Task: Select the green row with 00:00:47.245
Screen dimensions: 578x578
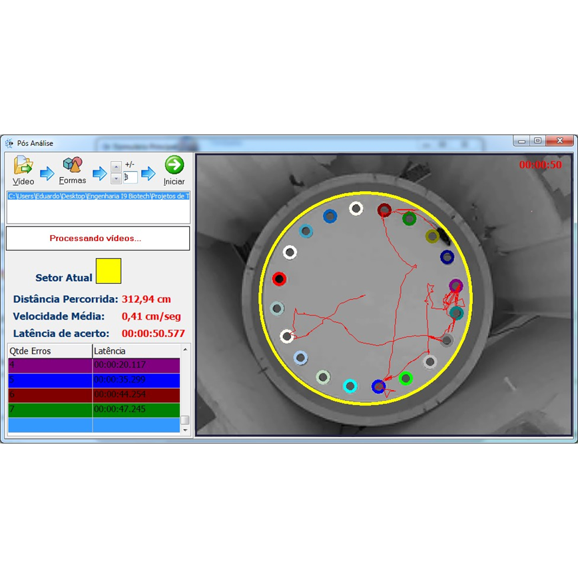Action: click(x=93, y=409)
